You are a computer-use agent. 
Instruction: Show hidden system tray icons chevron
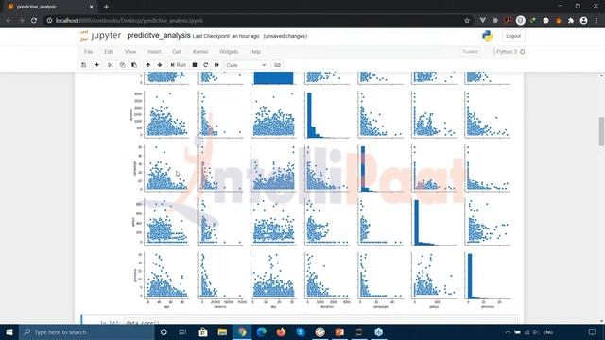point(508,331)
